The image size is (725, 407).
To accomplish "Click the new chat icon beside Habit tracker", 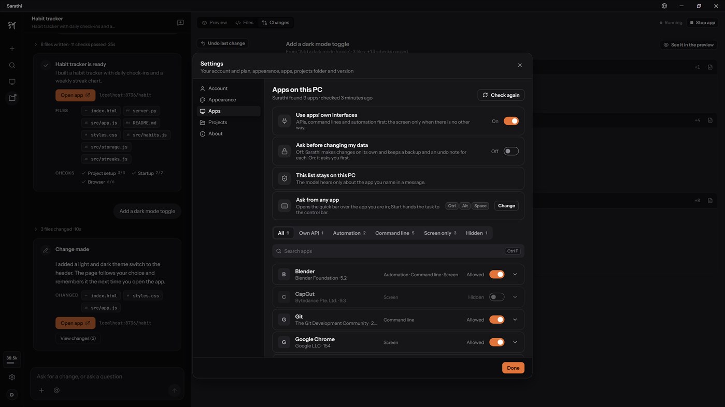I will click(180, 23).
